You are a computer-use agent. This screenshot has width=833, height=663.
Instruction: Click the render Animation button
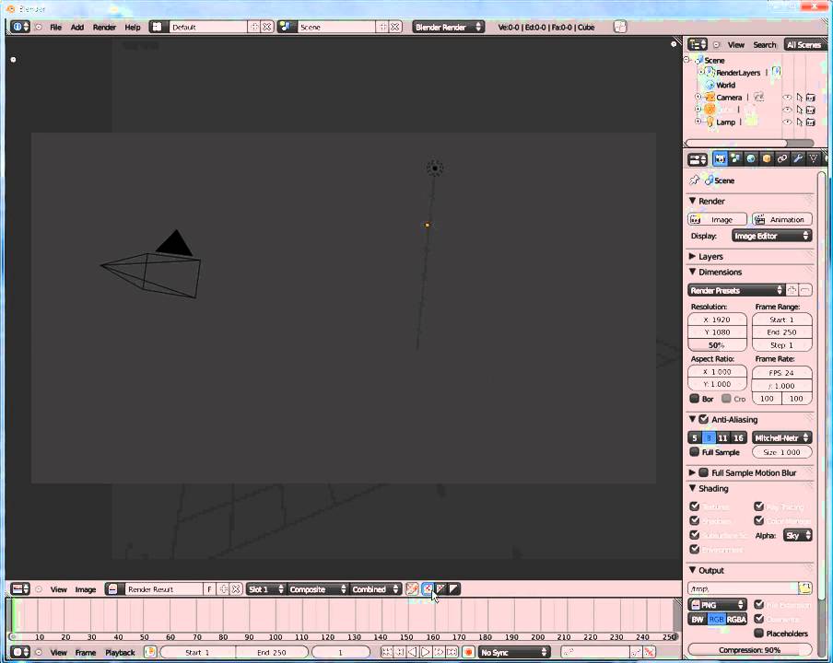pyautogui.click(x=782, y=219)
